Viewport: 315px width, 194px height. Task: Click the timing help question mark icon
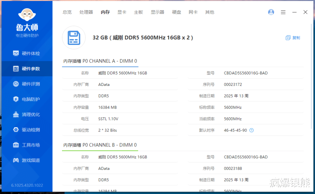pyautogui.click(x=251, y=130)
